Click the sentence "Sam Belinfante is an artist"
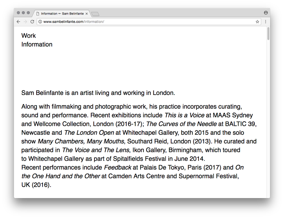This screenshot has width=284, height=218. tap(57, 93)
